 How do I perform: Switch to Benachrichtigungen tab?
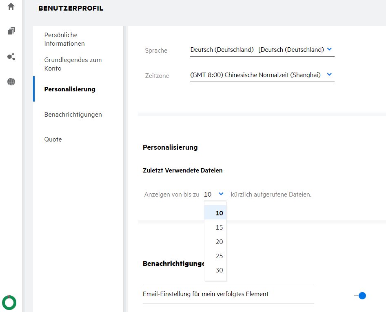coord(73,114)
